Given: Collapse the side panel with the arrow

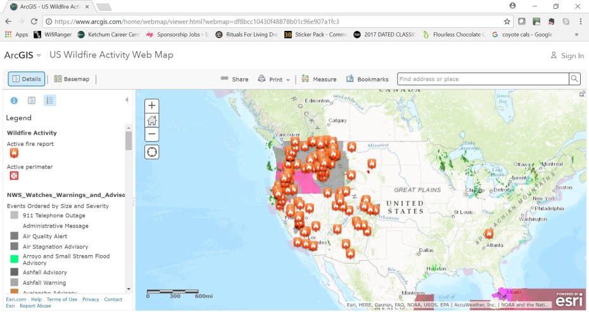Looking at the screenshot, I should click(126, 100).
